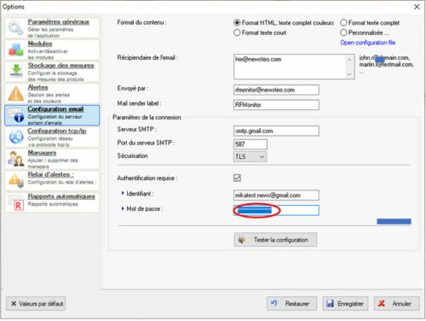The height and width of the screenshot is (321, 426).
Task: Switch to Configuration email section
Action: point(52,115)
